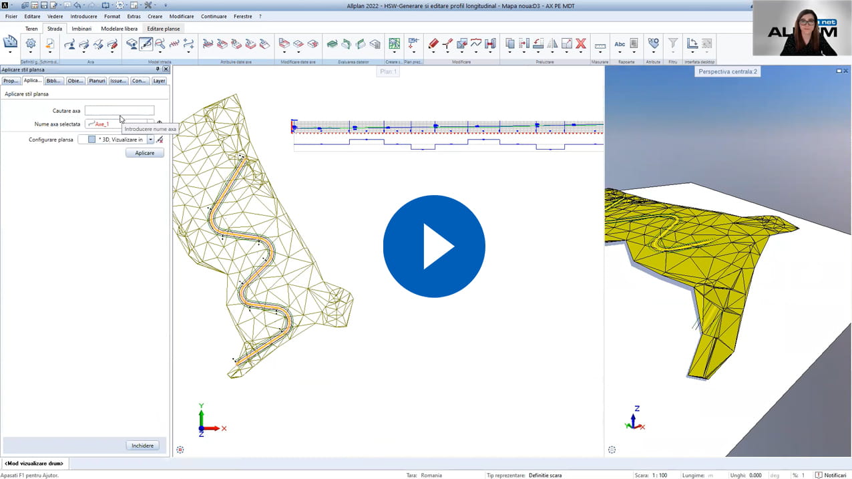Select the red eraser tool in Modificare group
Screen dimensions: 852x479
click(x=433, y=44)
